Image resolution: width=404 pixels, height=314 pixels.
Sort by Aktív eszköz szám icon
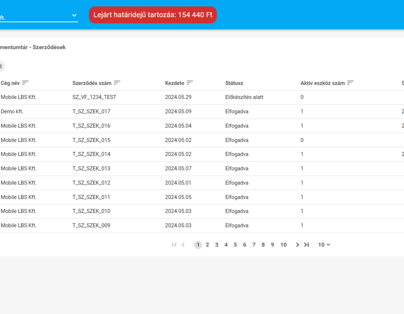351,83
